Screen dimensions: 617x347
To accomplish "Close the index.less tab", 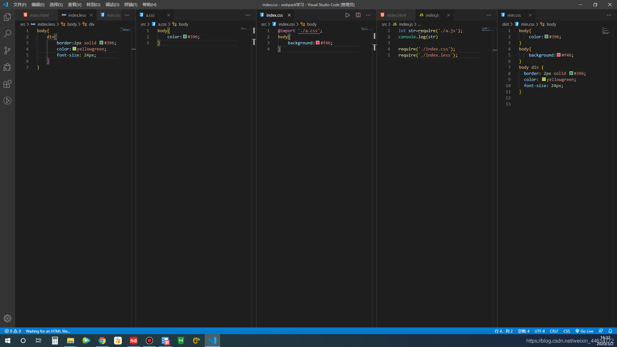I will pyautogui.click(x=91, y=15).
